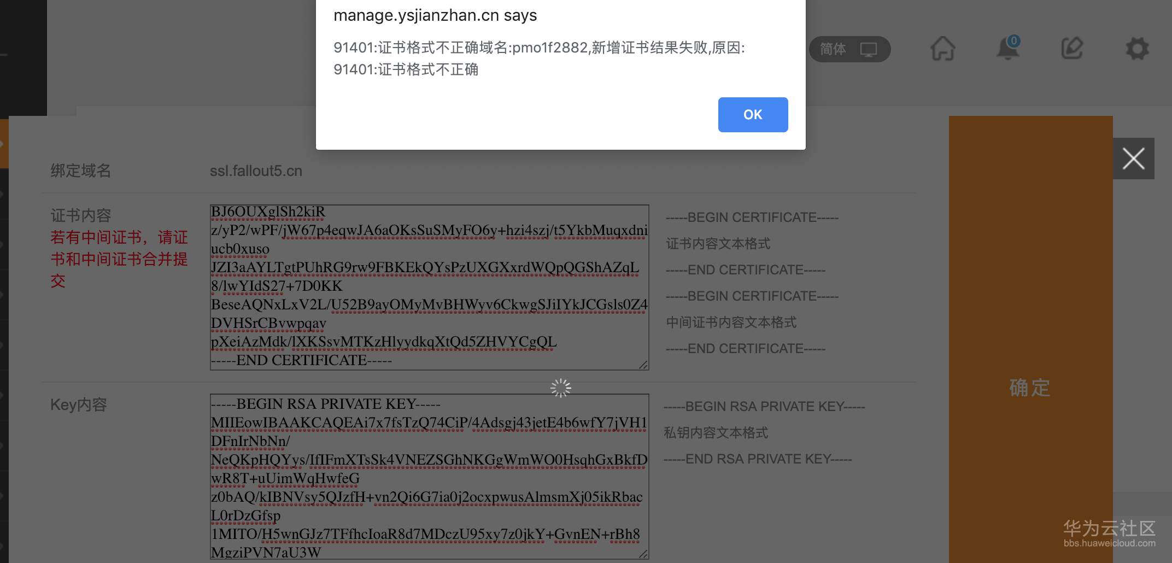Select the orange highlighted sidebar item
1172x563 pixels.
pos(4,143)
